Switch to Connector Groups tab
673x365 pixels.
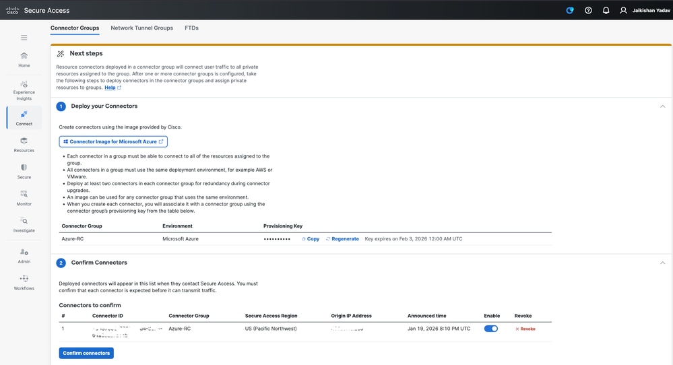pyautogui.click(x=75, y=28)
